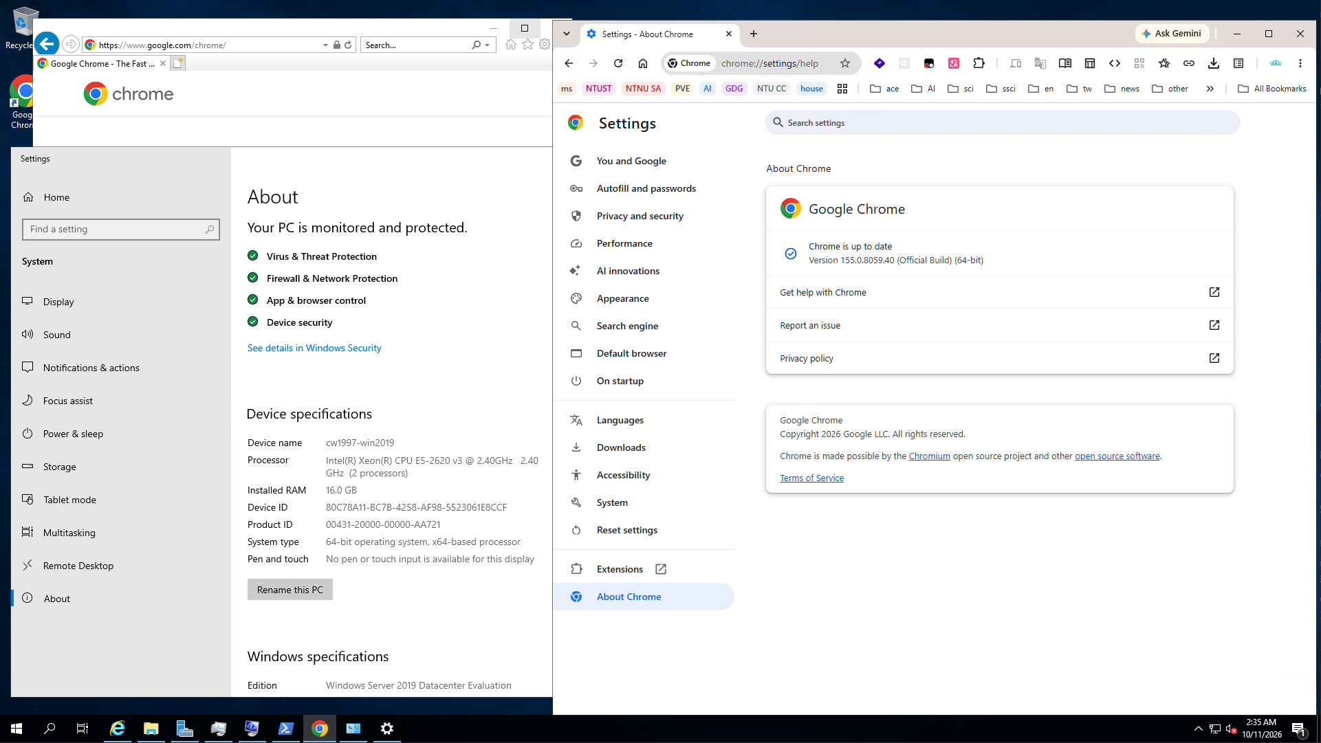Open Storage in Windows Settings sidebar
Screen dimensions: 1321x743
[x=121, y=467]
